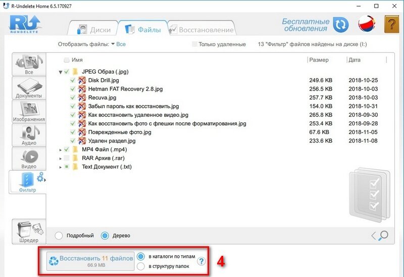Expand the RAR Архив (.rar) group

60,159
